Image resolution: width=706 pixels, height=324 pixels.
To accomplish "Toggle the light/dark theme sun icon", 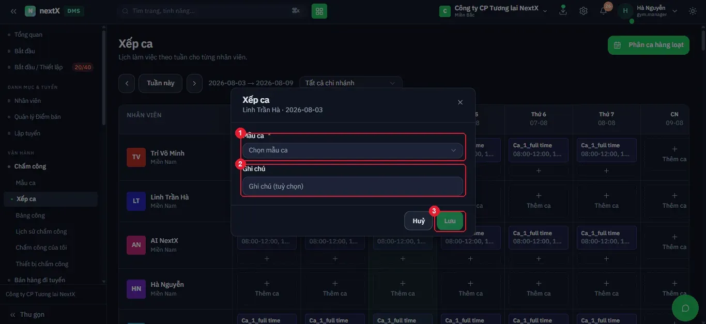I will coord(693,11).
